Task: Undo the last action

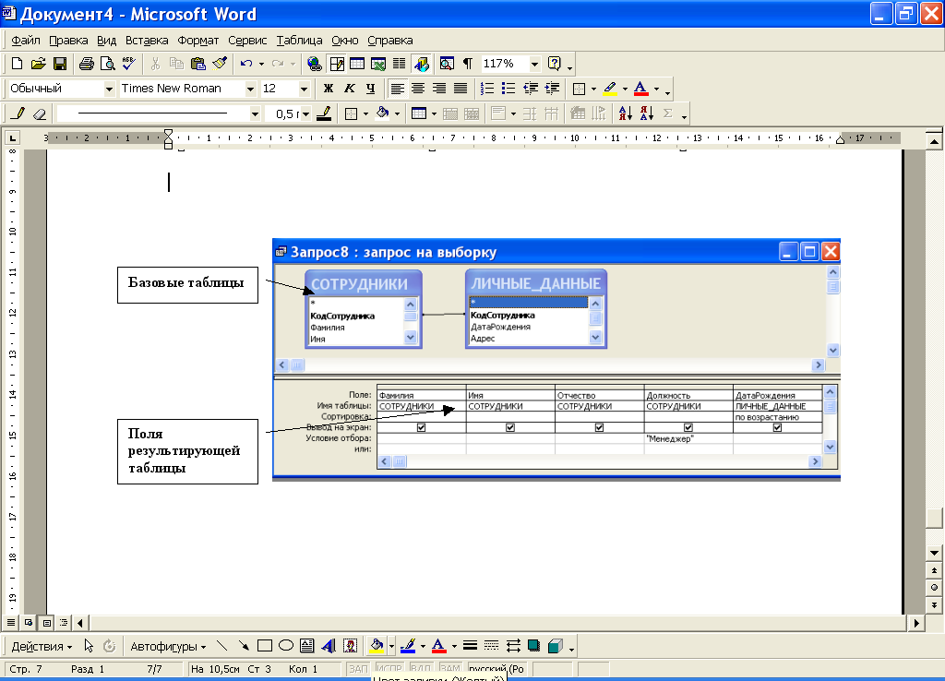Action: point(245,64)
